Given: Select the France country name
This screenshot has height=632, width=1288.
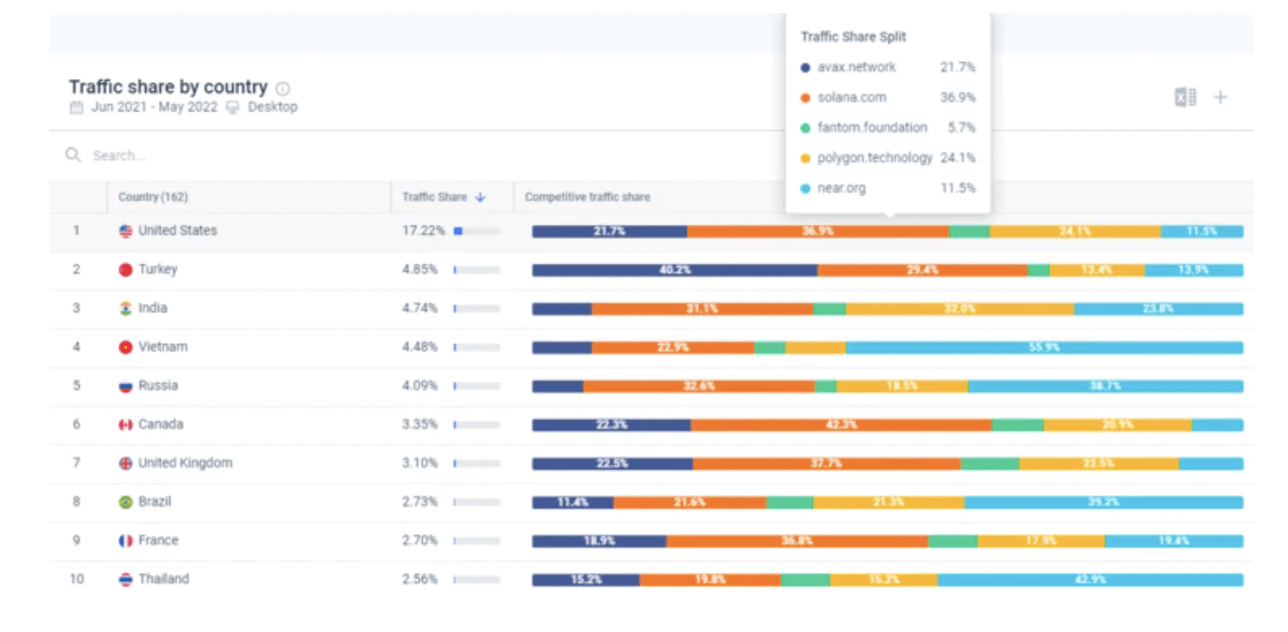Looking at the screenshot, I should click(x=158, y=541).
